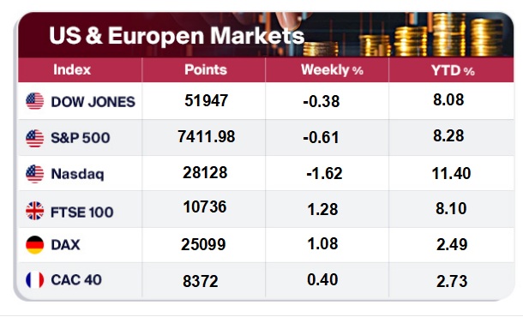Select the German flag next to DAX
The image size is (523, 317).
click(x=34, y=245)
